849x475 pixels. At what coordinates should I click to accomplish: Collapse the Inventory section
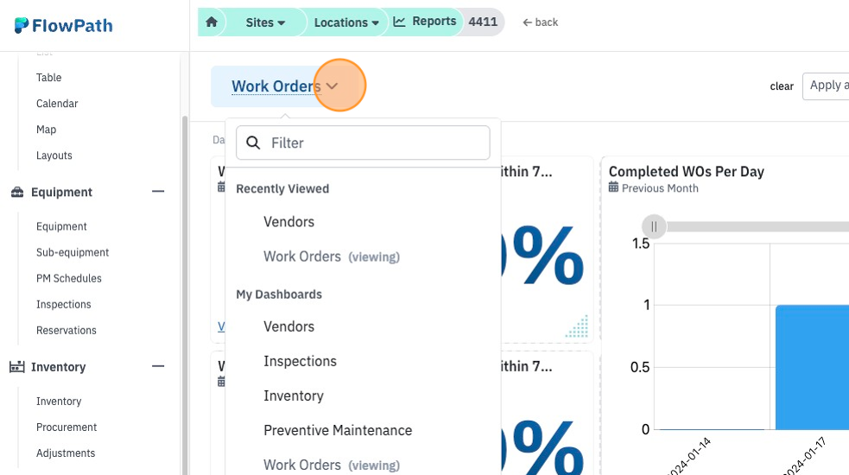158,366
